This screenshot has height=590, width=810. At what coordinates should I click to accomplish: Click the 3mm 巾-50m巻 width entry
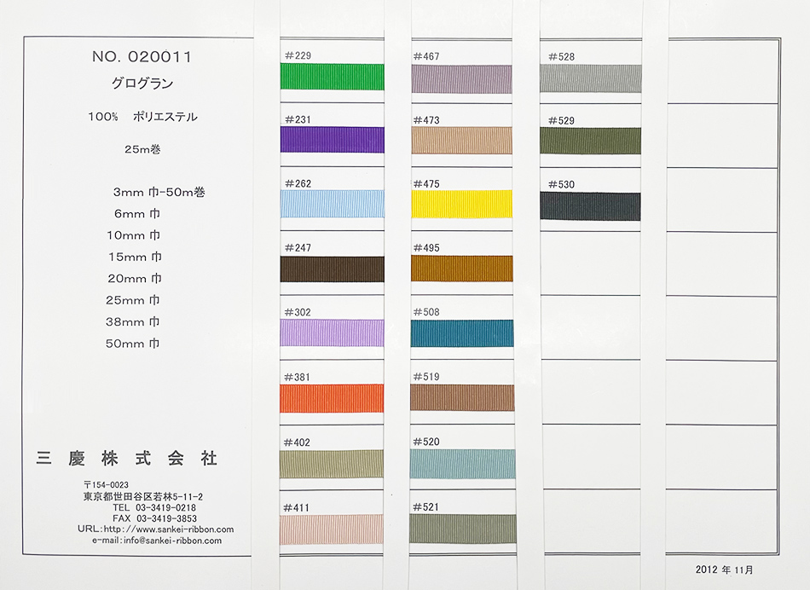point(159,192)
